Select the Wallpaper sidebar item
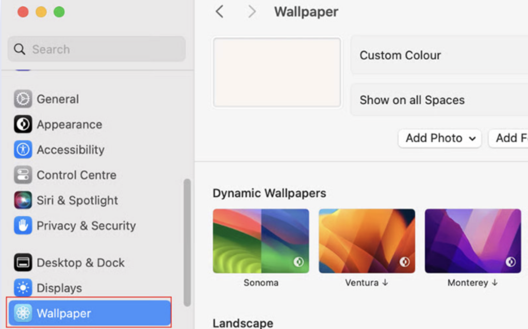The height and width of the screenshot is (329, 528). coord(89,312)
